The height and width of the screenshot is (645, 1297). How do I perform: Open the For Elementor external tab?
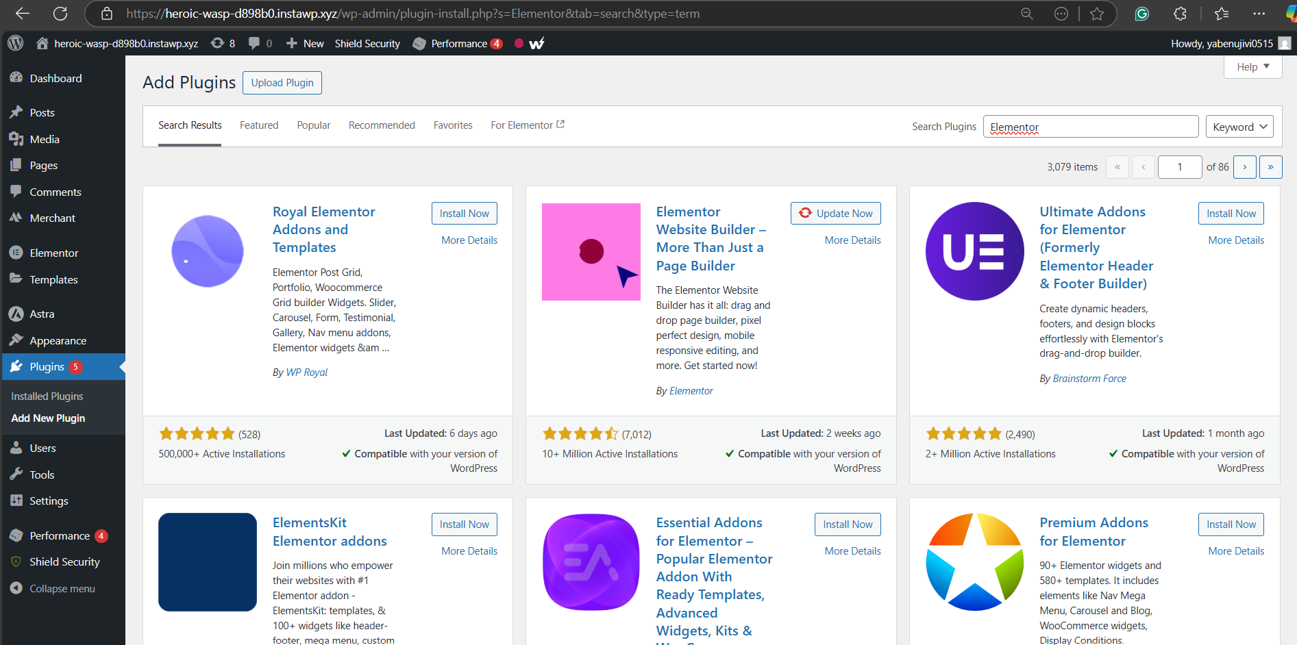click(528, 125)
